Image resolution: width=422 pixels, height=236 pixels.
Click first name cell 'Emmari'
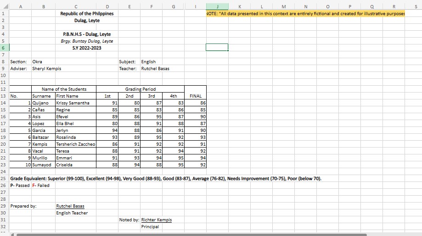(x=76, y=158)
